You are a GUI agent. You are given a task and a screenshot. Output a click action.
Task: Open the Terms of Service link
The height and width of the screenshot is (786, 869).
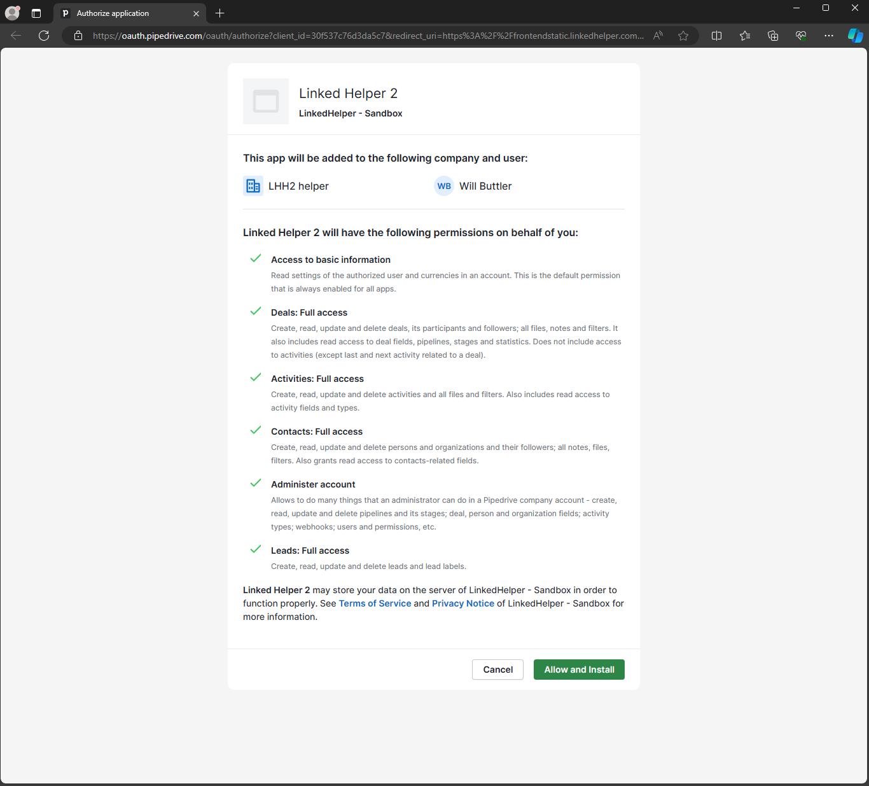(375, 603)
